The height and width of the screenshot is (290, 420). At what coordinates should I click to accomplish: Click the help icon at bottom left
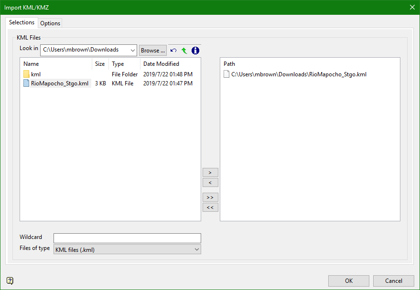tap(10, 280)
